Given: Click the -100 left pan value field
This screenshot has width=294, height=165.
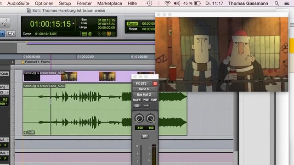Looking at the screenshot, I should point(140,128).
